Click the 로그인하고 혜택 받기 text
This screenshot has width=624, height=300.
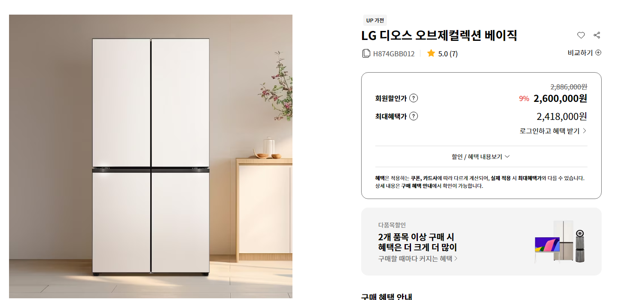[549, 131]
